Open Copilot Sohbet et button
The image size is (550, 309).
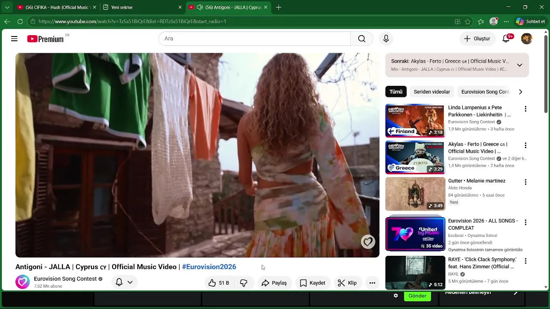coord(531,21)
